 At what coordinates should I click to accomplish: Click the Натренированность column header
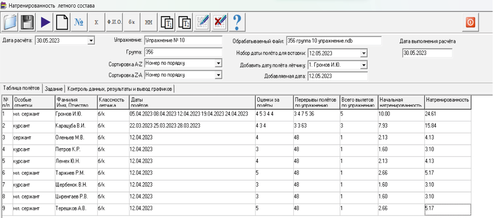point(448,102)
